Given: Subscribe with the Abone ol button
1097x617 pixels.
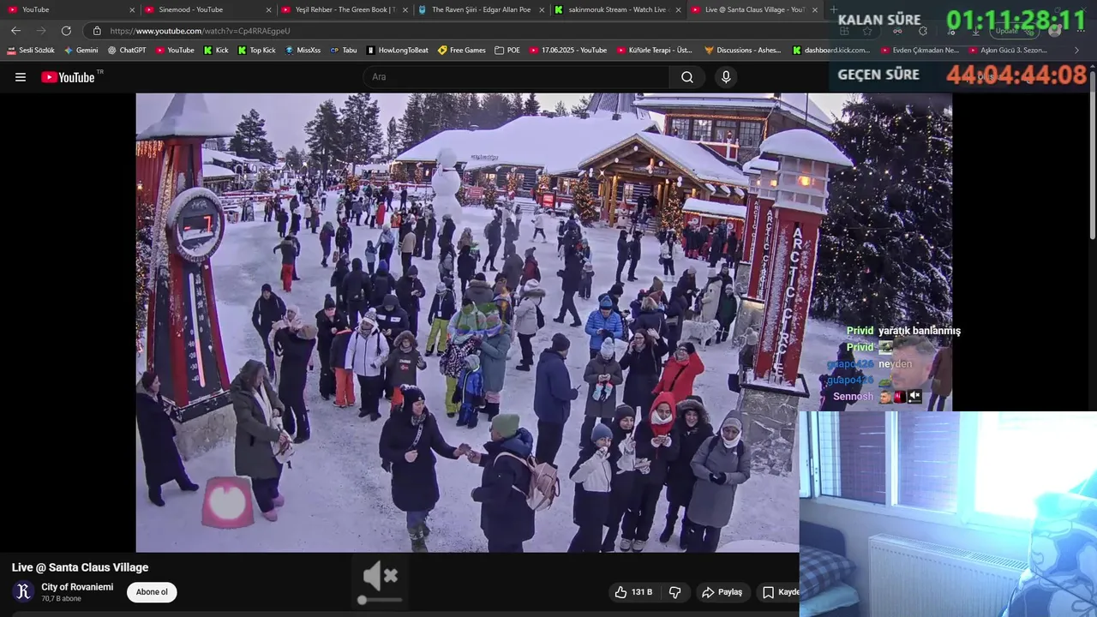Looking at the screenshot, I should coord(152,592).
